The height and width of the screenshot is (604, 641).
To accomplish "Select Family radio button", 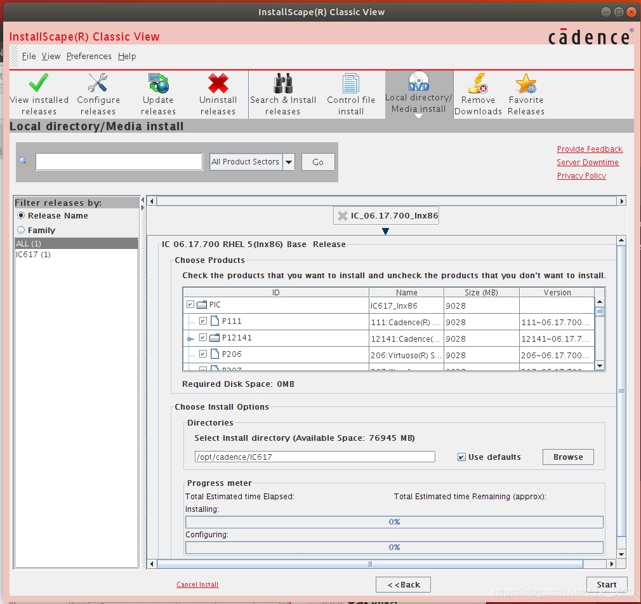I will point(21,230).
